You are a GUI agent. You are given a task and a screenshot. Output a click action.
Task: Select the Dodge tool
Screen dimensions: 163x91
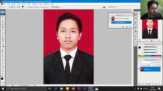(x=3, y=52)
